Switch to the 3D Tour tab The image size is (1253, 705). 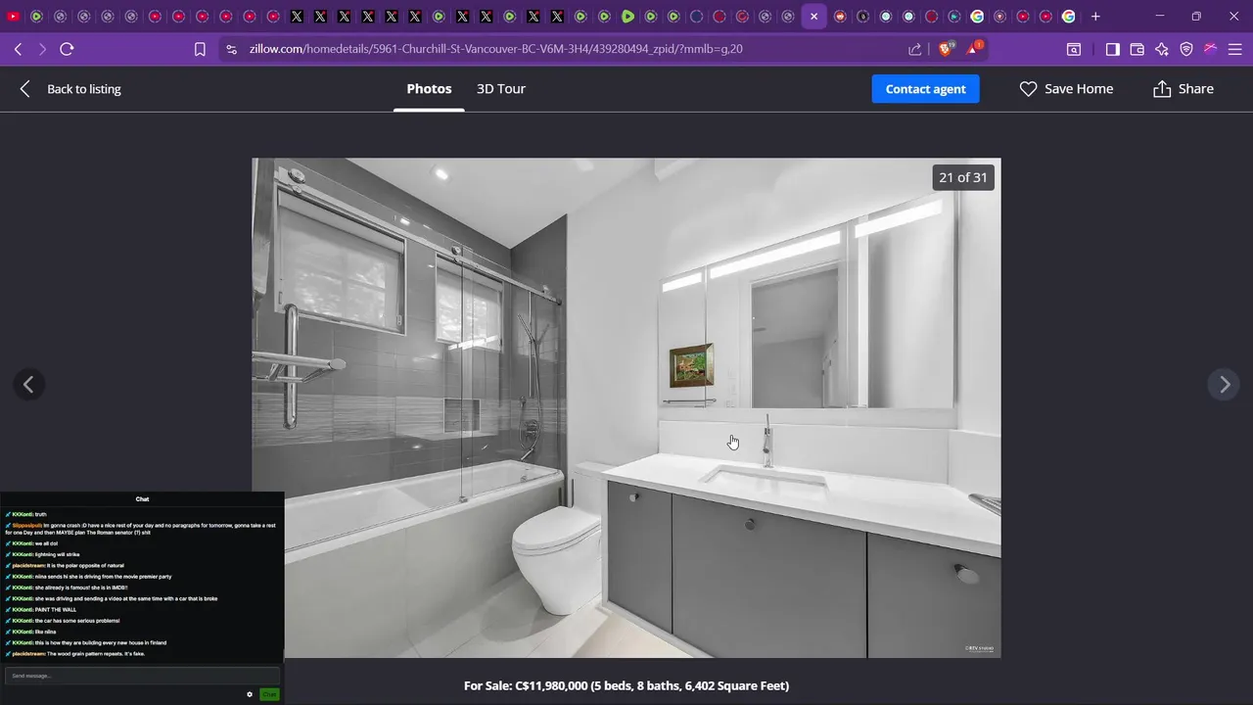[501, 89]
